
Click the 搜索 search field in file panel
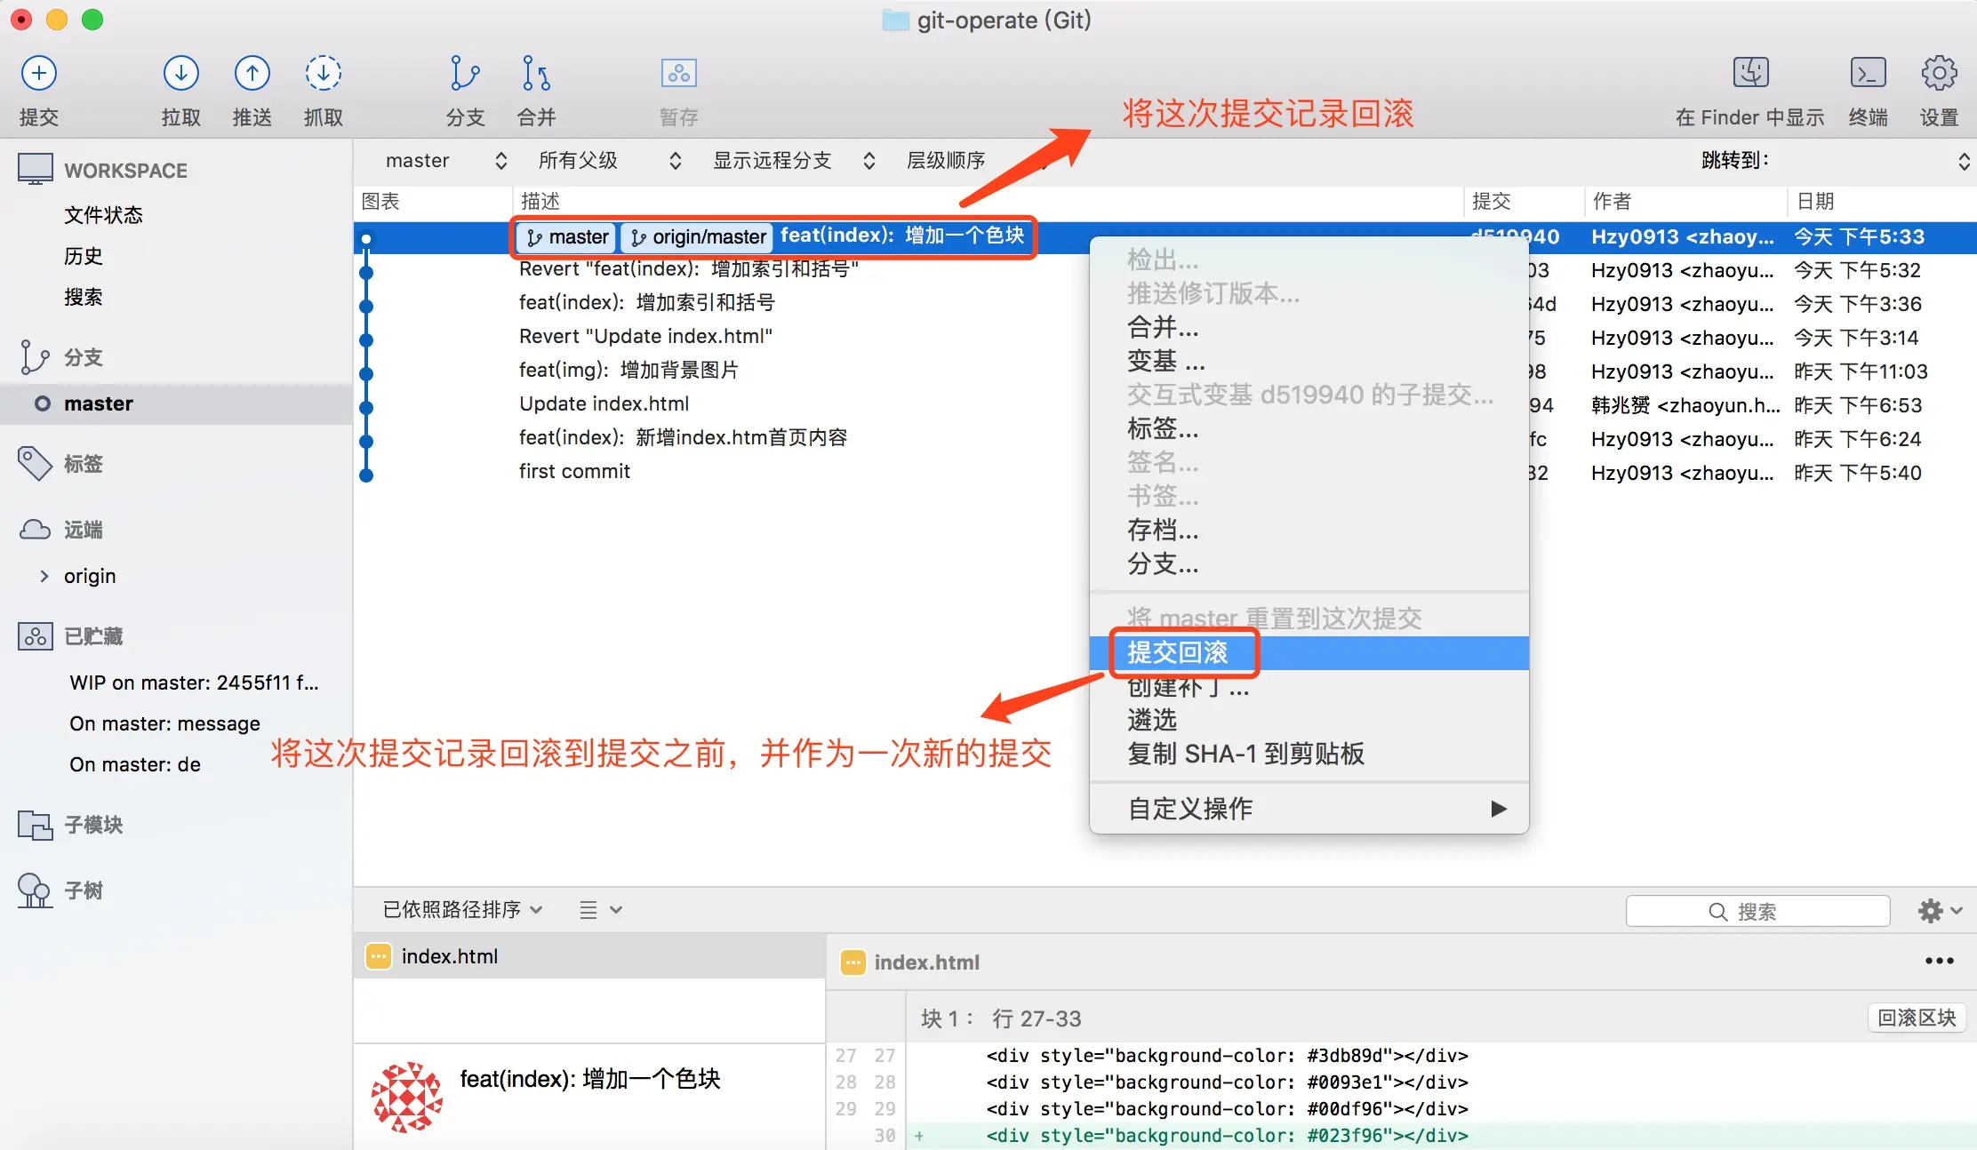pos(1757,911)
